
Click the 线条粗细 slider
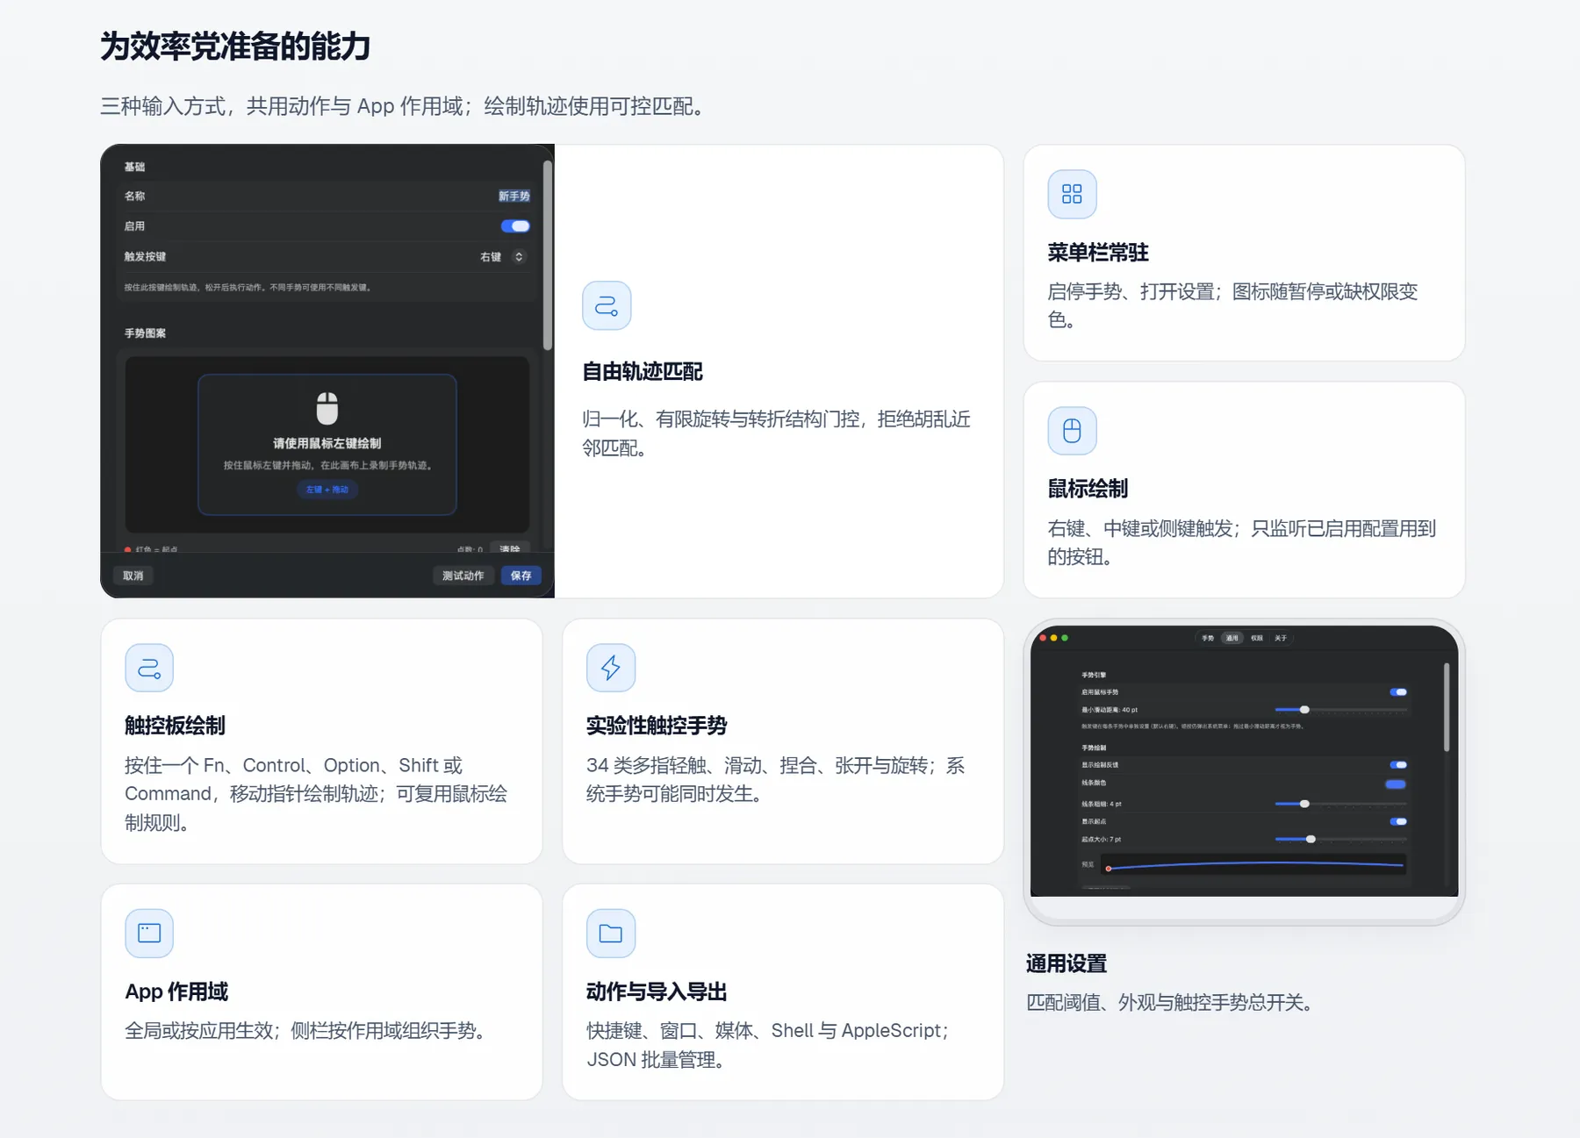[1340, 804]
